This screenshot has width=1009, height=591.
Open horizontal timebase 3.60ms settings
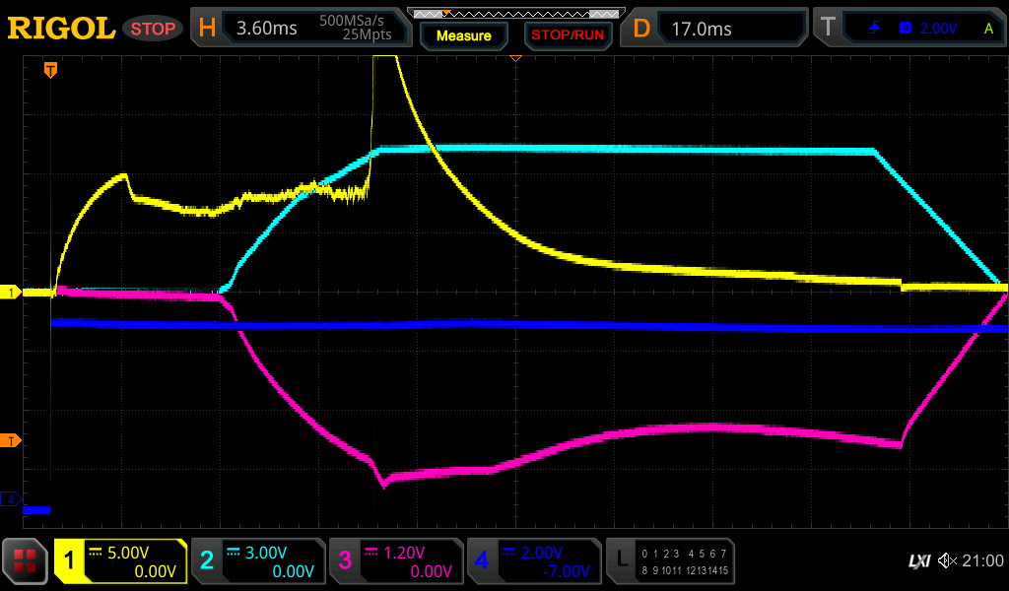pyautogui.click(x=300, y=29)
